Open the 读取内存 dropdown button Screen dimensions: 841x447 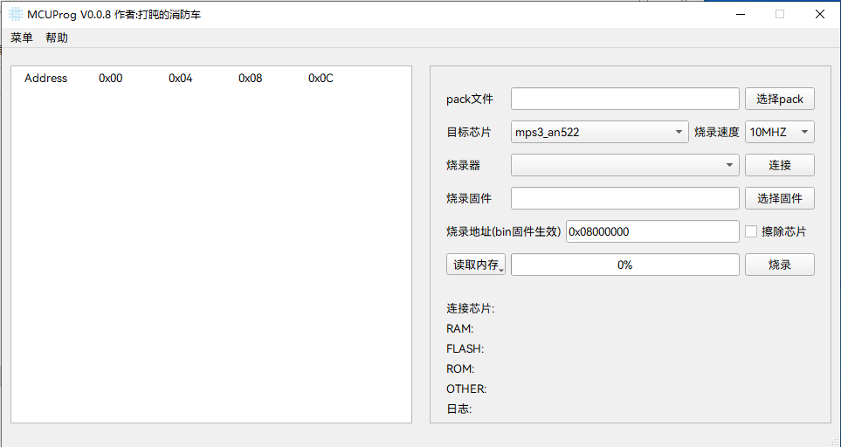pos(476,265)
